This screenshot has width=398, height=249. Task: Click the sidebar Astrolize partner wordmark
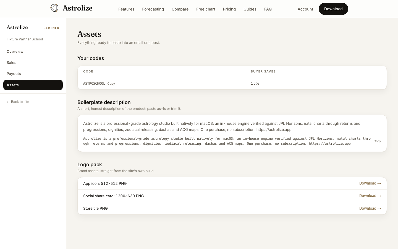17,27
